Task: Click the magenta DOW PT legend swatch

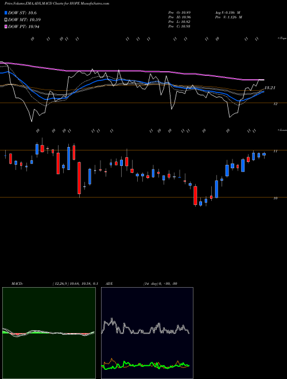Action: coord(6,27)
